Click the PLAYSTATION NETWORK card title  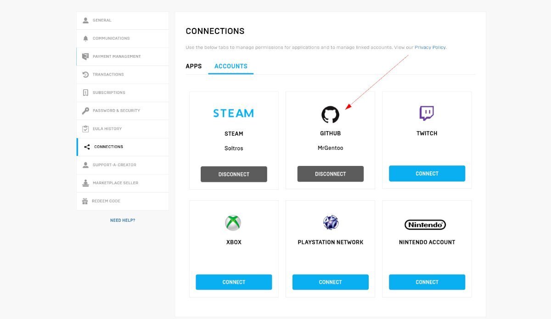[331, 242]
